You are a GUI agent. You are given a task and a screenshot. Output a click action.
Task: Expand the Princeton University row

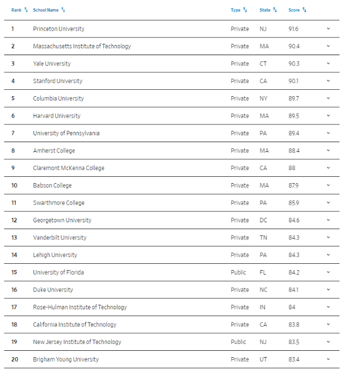click(328, 28)
